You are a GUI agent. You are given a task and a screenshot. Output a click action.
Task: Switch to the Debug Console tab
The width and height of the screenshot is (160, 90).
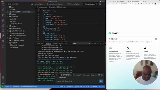click(58, 43)
